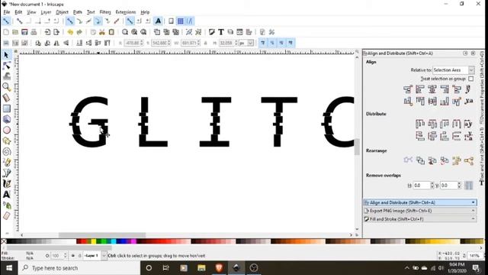Select the 3D Box tool
The image size is (488, 275).
coord(6,119)
